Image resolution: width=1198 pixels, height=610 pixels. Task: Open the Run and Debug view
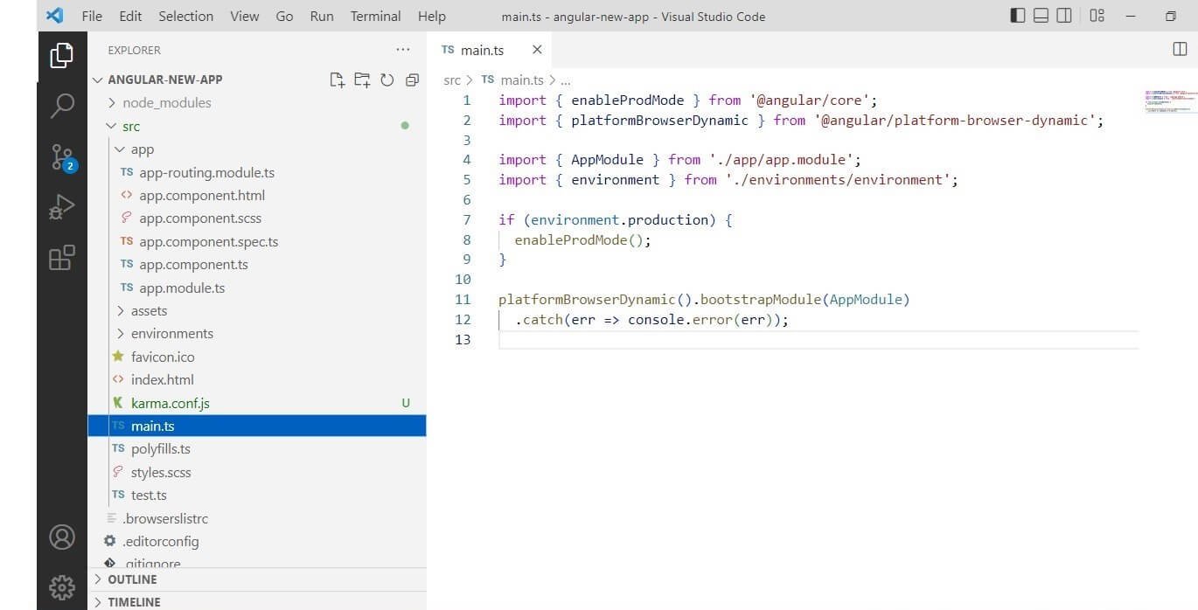(61, 206)
